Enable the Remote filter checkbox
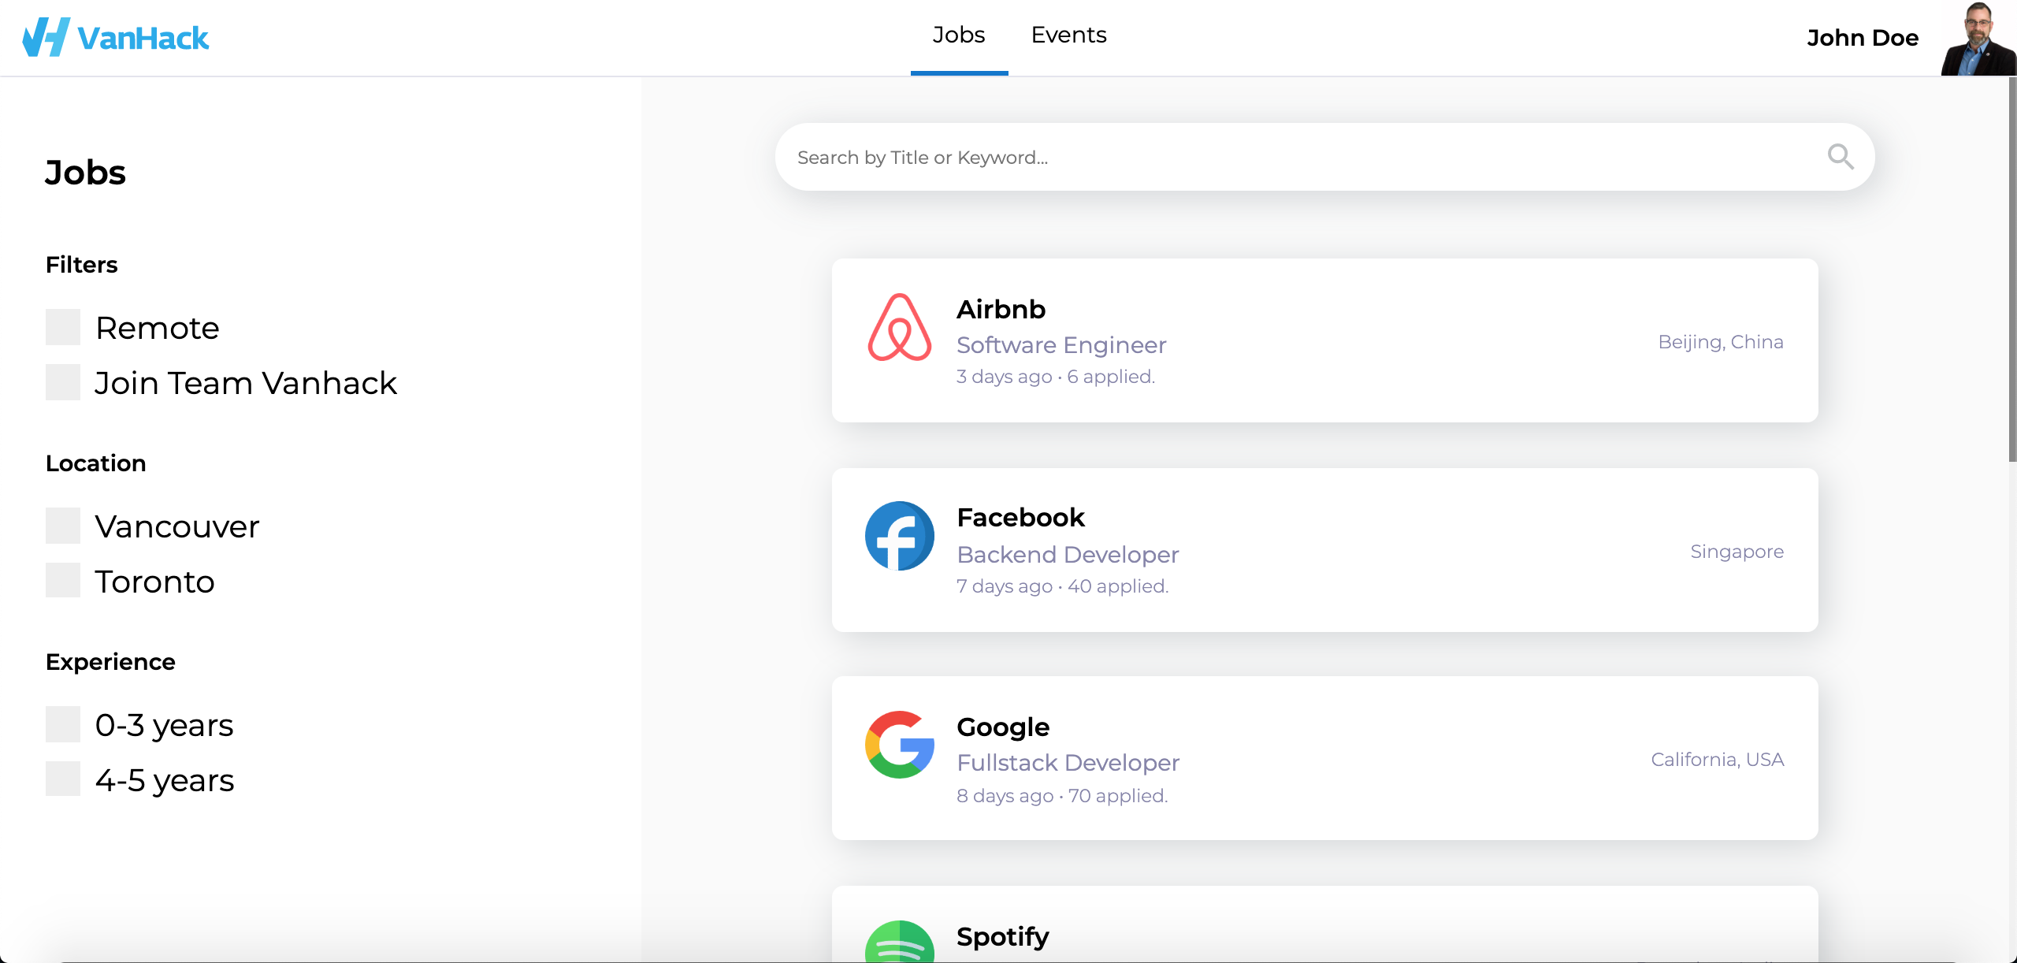Viewport: 2017px width, 963px height. (x=63, y=327)
